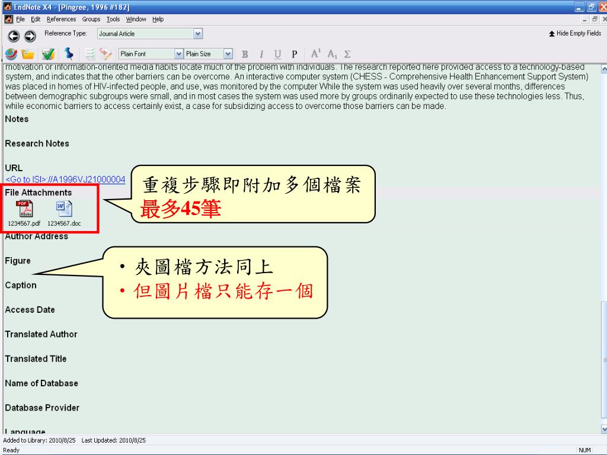Viewport: 607px width, 455px height.
Task: Go to the next reference arrow
Action: pyautogui.click(x=30, y=36)
